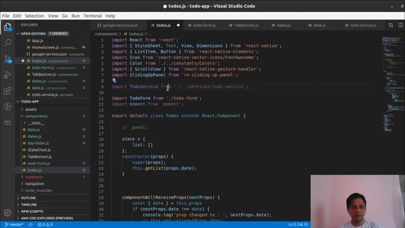The height and width of the screenshot is (228, 405).
Task: Open the Edit menu
Action: [17, 16]
